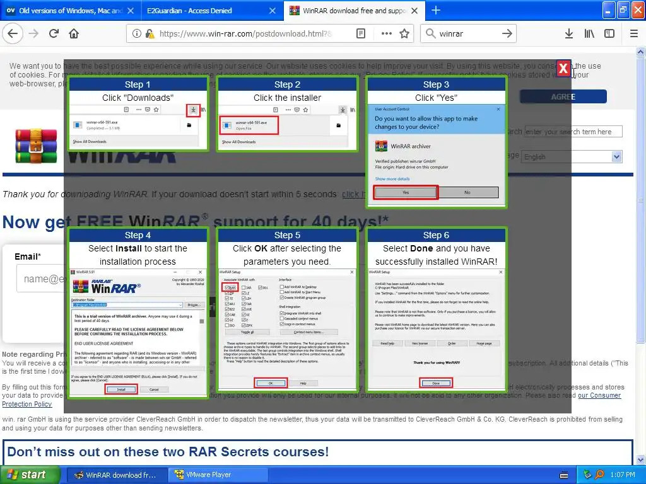Show site information icon in address bar
This screenshot has width=646, height=484.
(x=136, y=33)
